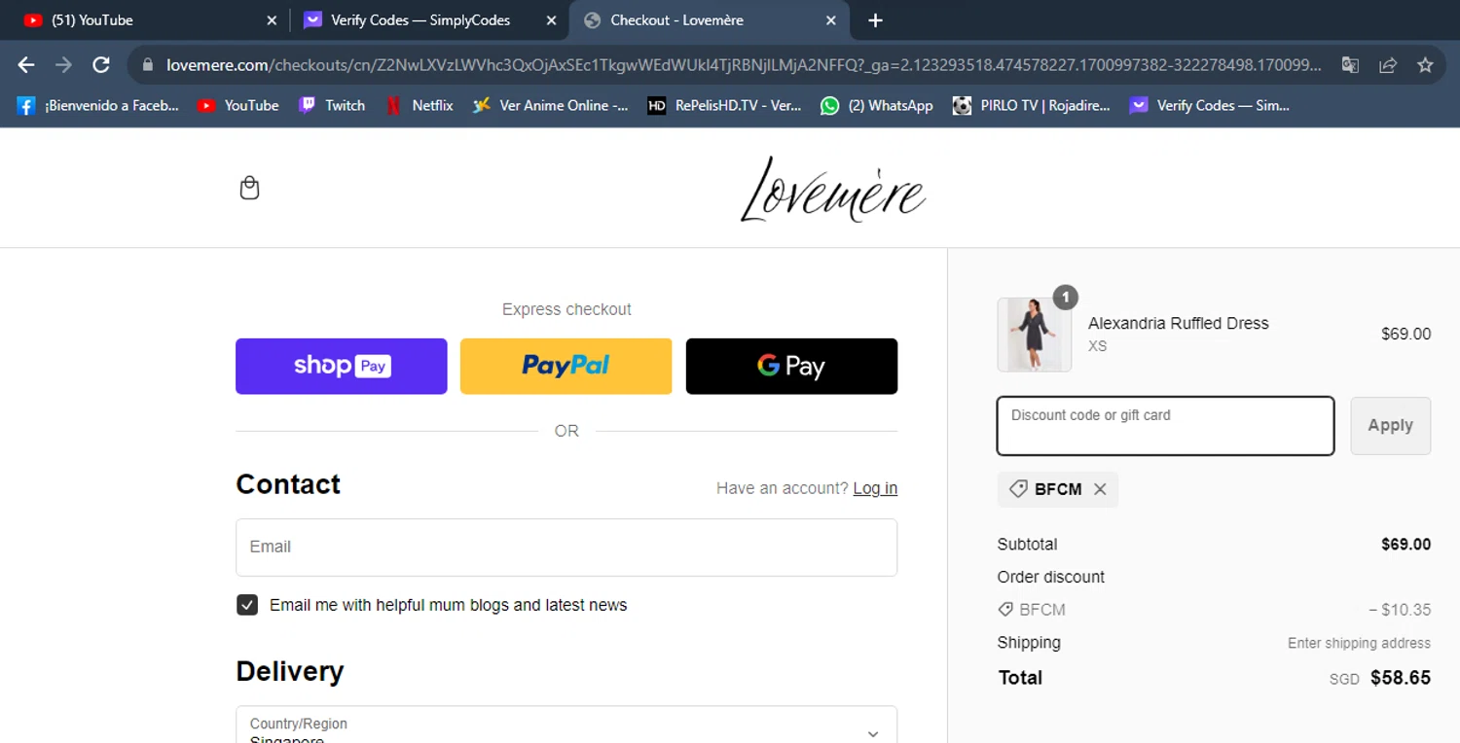This screenshot has height=743, width=1460.
Task: Open a new browser tab
Action: (875, 20)
